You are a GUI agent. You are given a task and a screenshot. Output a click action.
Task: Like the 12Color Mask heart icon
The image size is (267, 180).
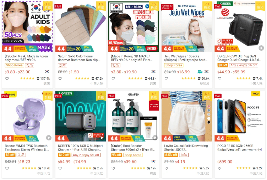point(7,79)
